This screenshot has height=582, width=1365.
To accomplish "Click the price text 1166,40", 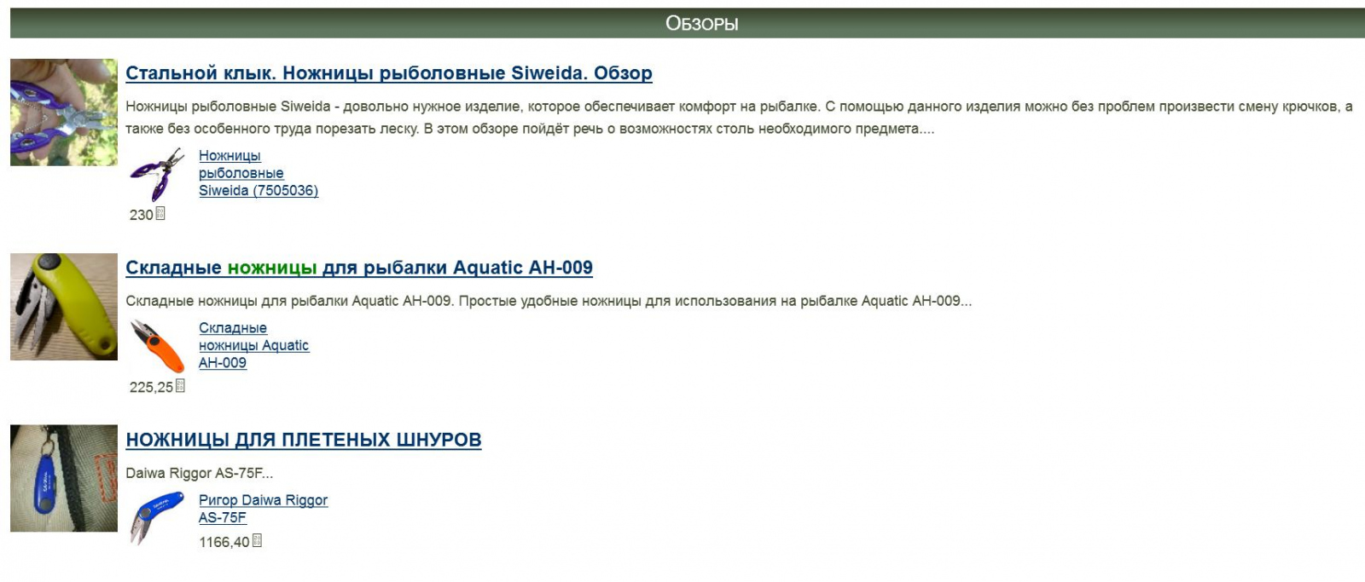I will pyautogui.click(x=224, y=542).
